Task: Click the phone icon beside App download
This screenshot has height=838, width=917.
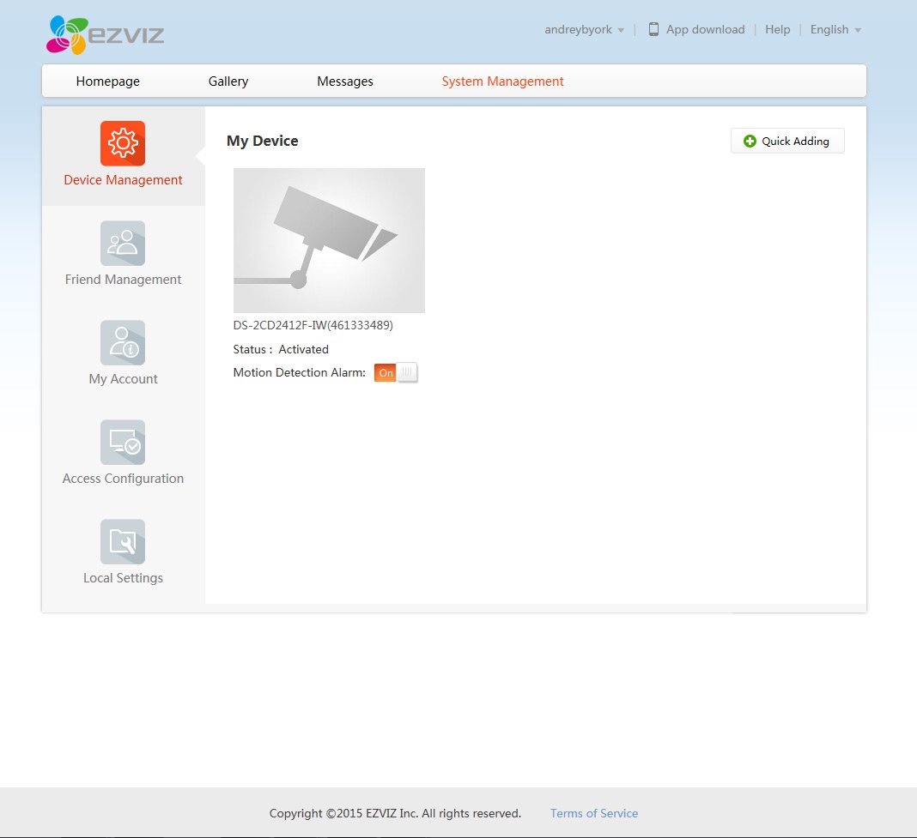Action: [653, 29]
